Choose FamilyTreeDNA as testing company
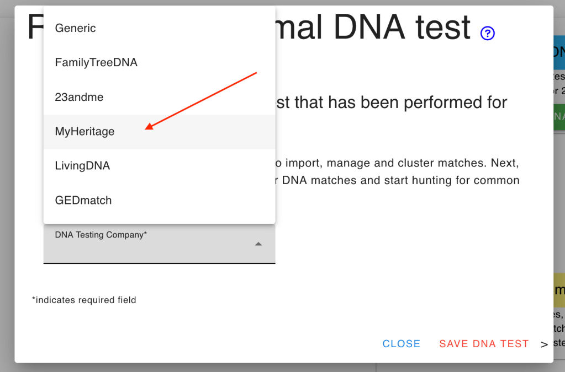Image resolution: width=565 pixels, height=372 pixels. 96,63
